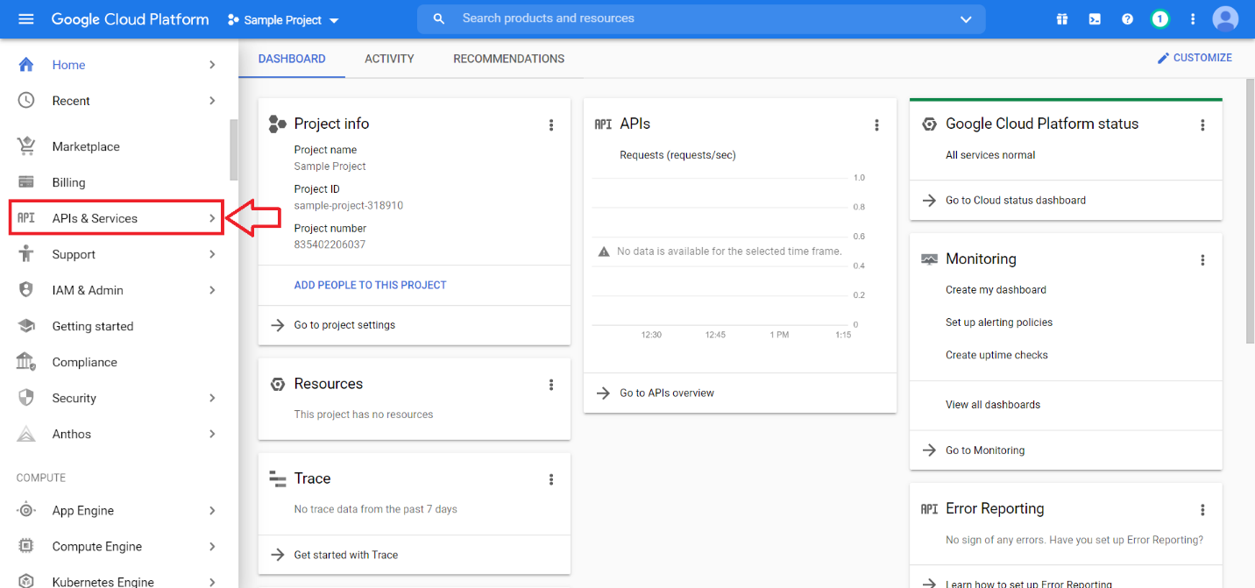
Task: Expand the App Engine submenu chevron
Action: pos(212,510)
